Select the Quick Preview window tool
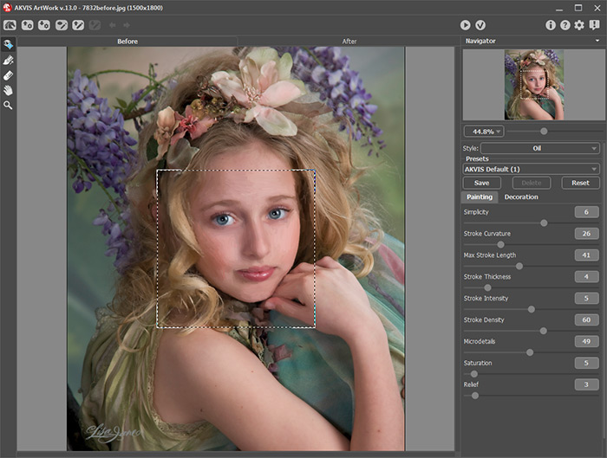This screenshot has width=607, height=458. click(8, 45)
